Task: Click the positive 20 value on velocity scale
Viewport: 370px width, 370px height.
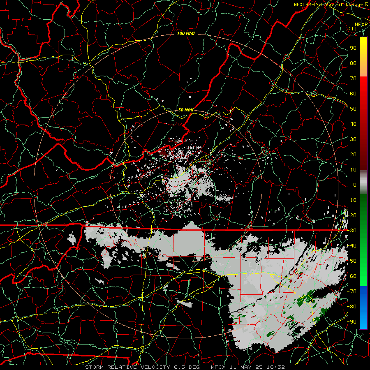Action: 353,154
